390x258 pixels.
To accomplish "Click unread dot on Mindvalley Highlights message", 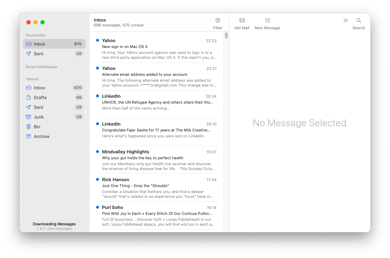I will click(x=97, y=152).
